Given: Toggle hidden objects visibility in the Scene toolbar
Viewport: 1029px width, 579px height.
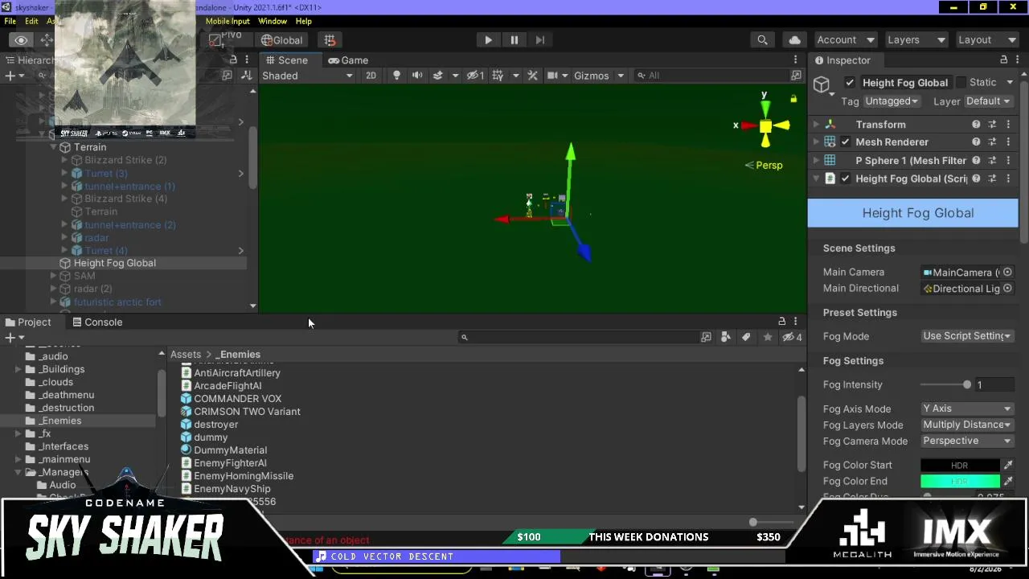Looking at the screenshot, I should 476,76.
